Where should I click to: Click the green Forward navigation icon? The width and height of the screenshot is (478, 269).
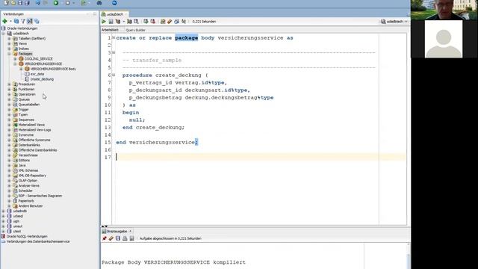click(x=56, y=3)
